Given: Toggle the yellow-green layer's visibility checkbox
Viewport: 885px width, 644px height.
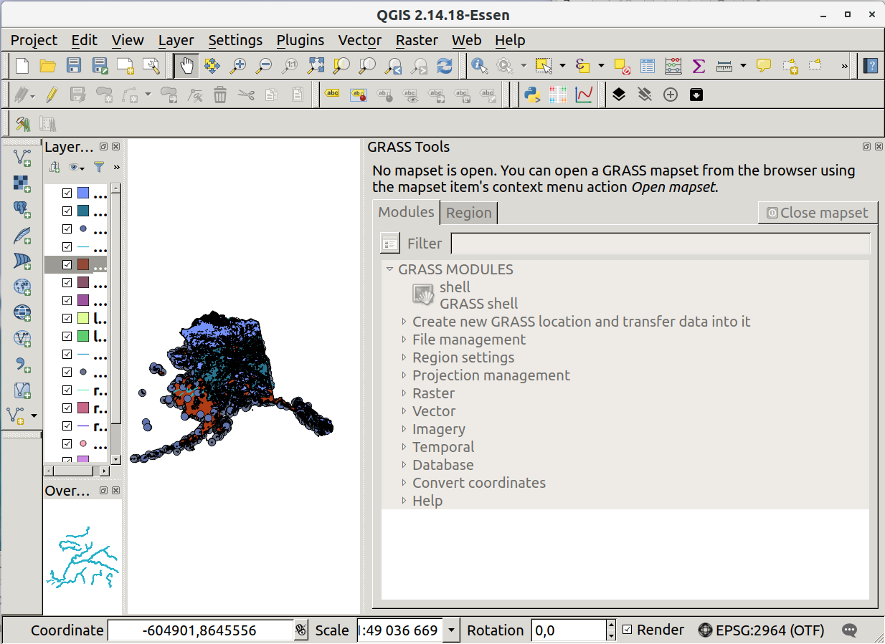Looking at the screenshot, I should [67, 318].
